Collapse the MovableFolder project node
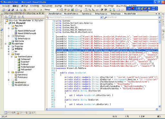 click(6, 44)
